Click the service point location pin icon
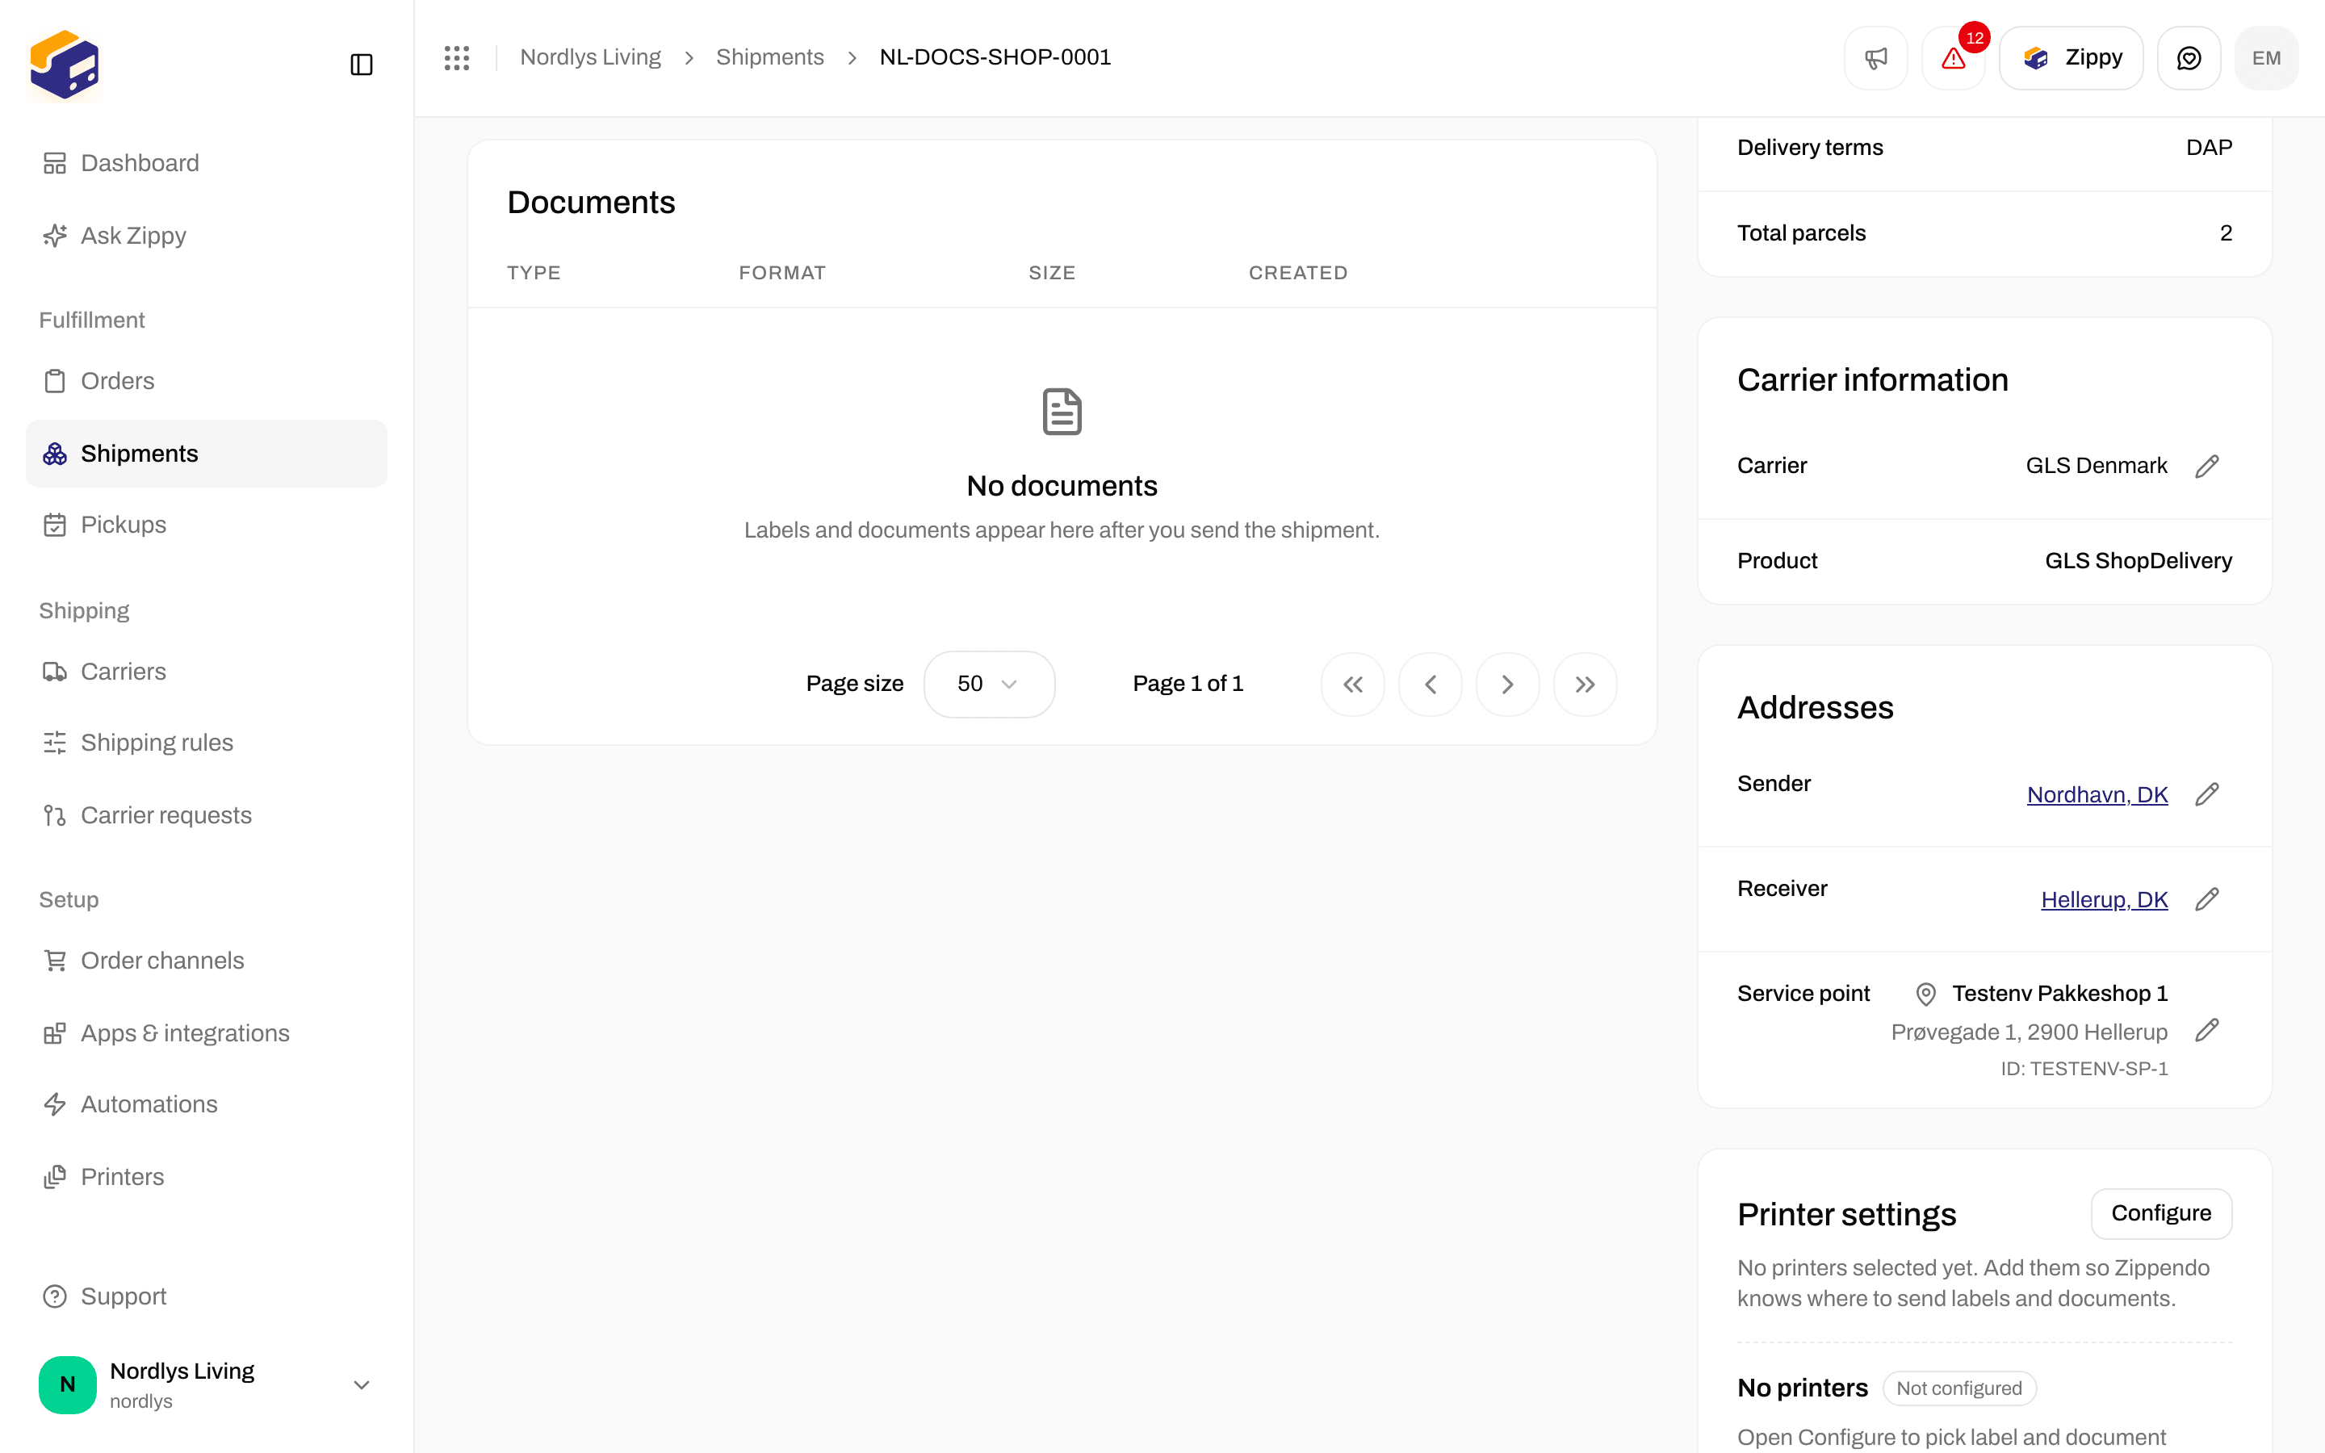 (1925, 994)
